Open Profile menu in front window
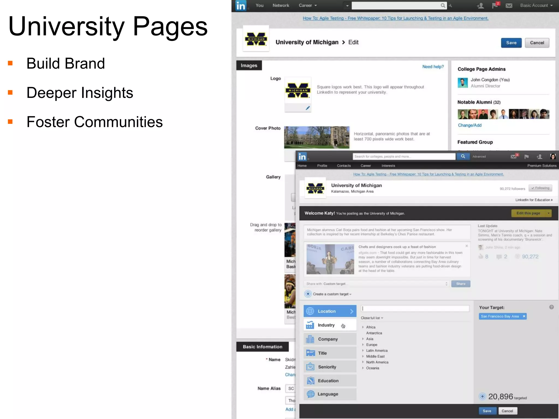This screenshot has height=419, width=559. point(322,166)
